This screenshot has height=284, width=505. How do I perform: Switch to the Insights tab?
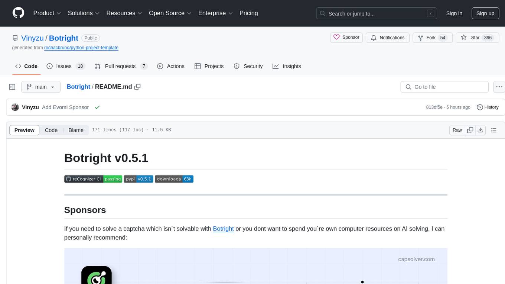(287, 66)
